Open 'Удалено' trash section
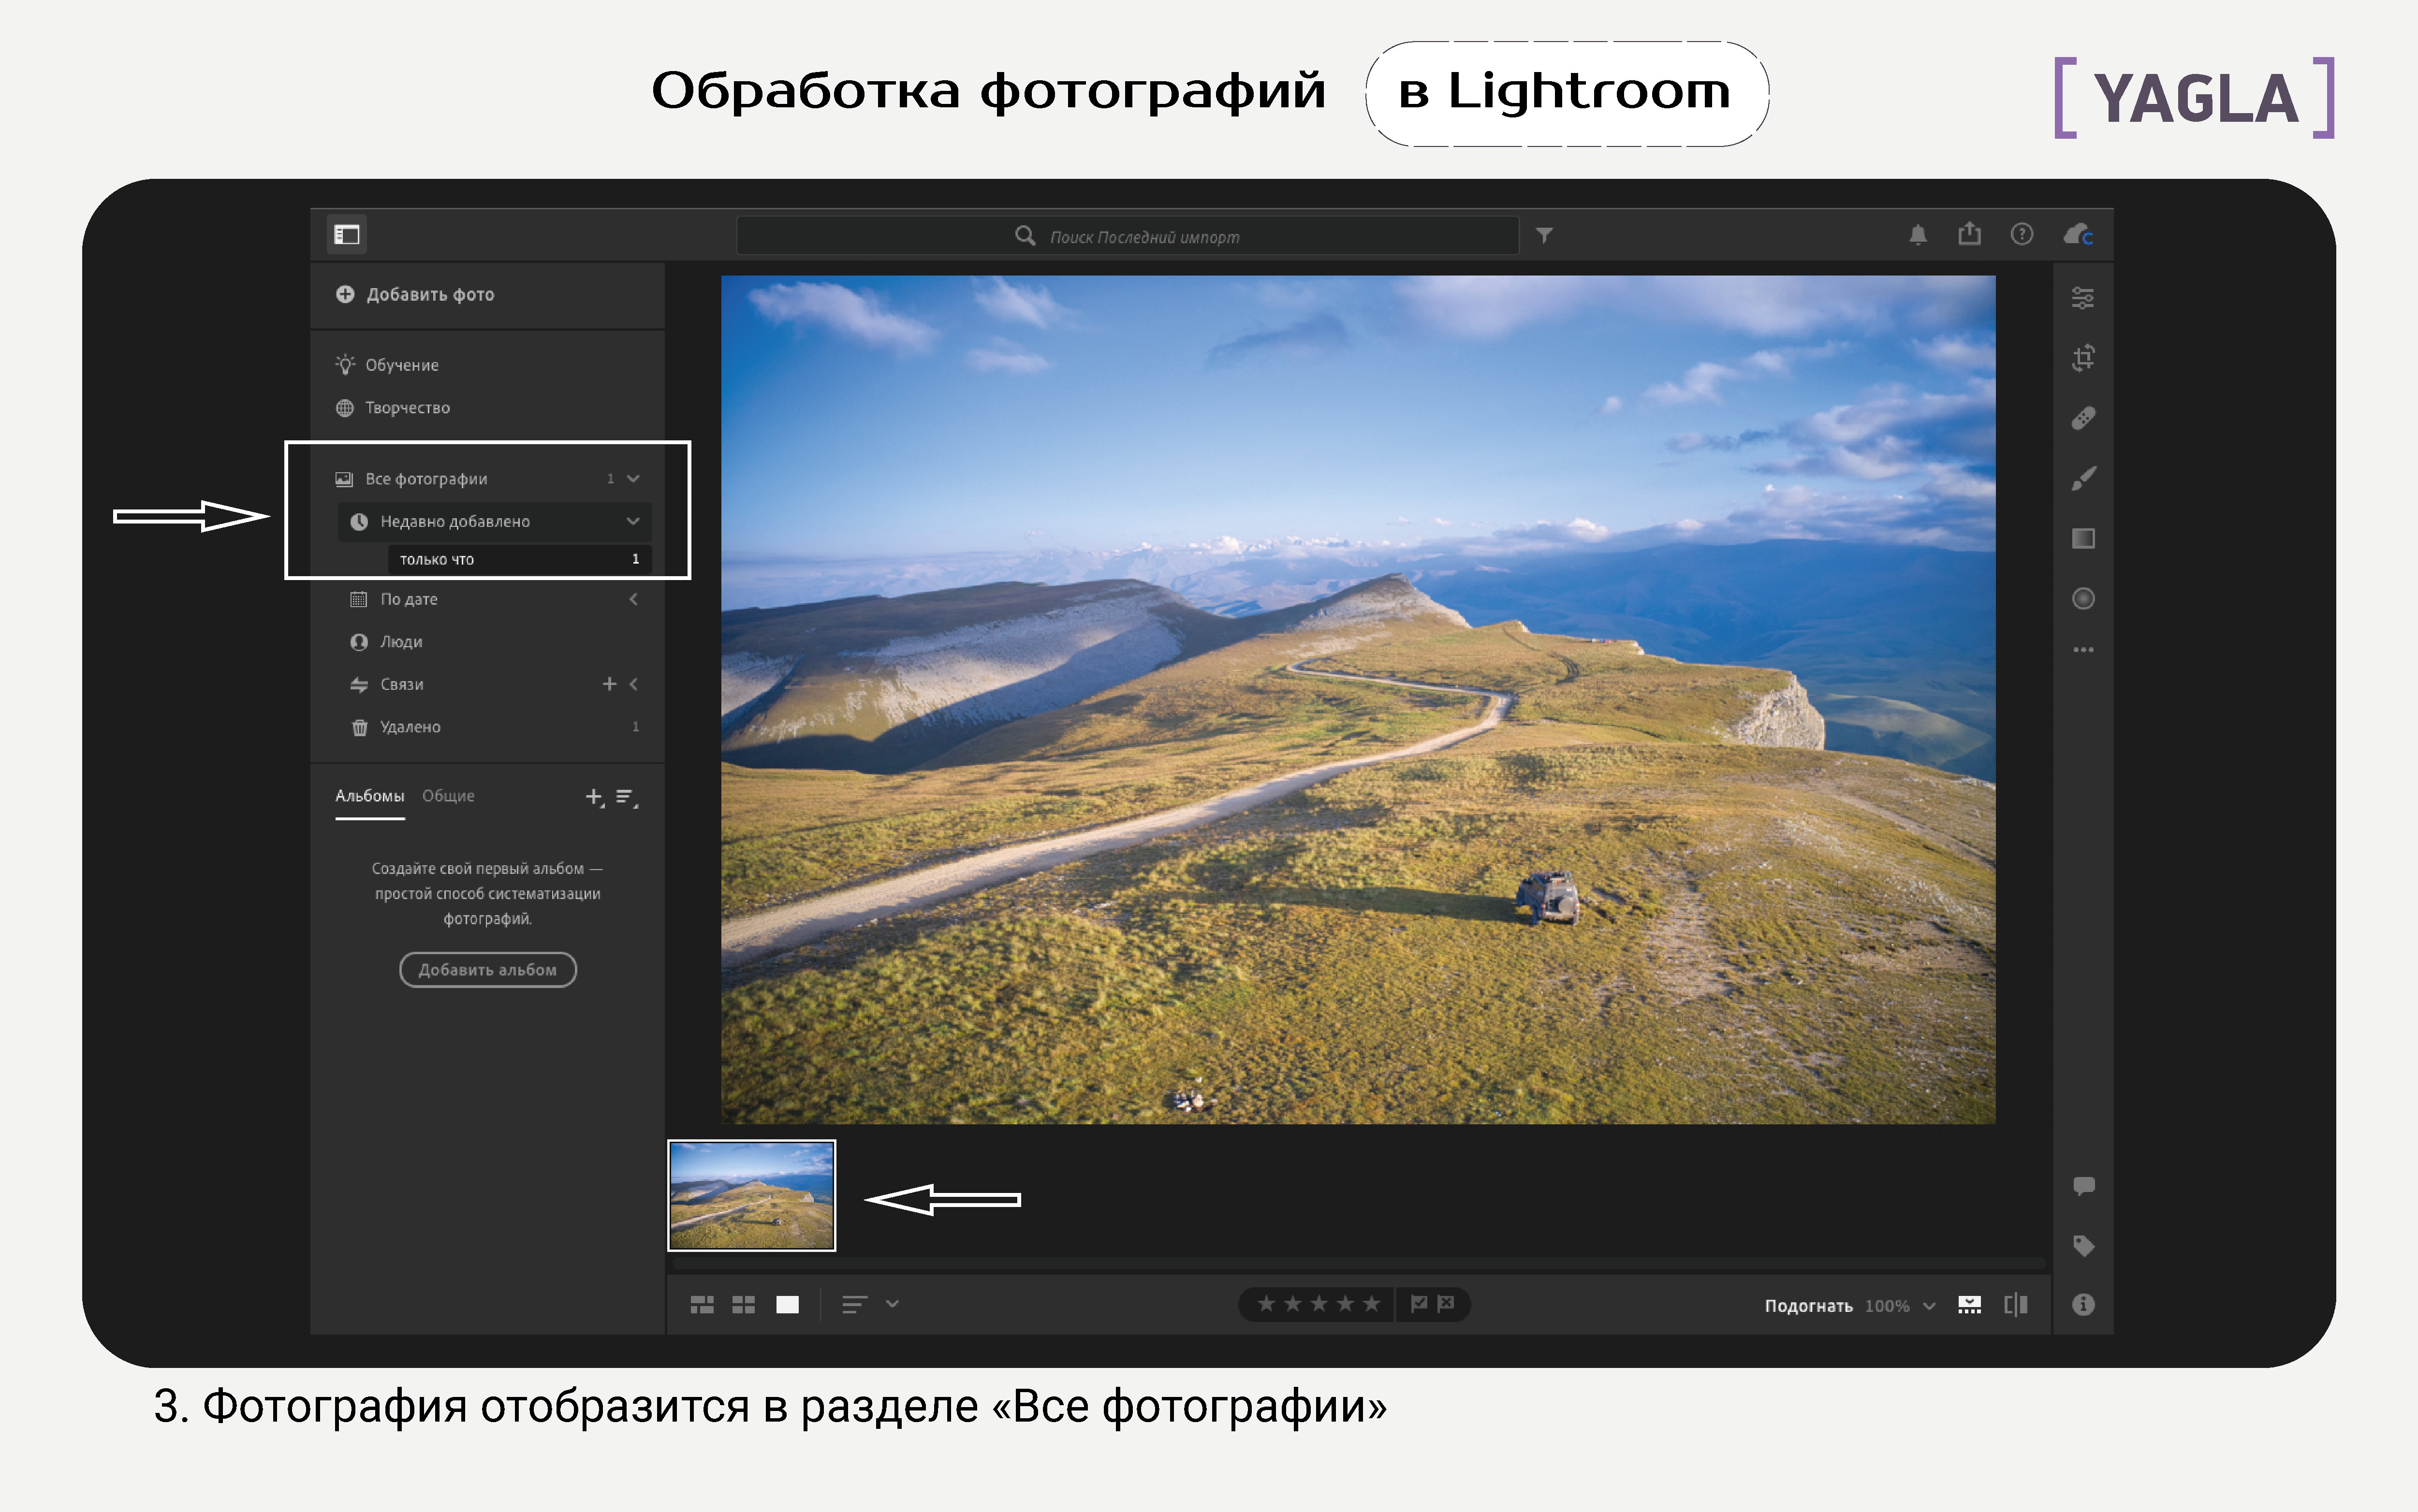 (395, 727)
